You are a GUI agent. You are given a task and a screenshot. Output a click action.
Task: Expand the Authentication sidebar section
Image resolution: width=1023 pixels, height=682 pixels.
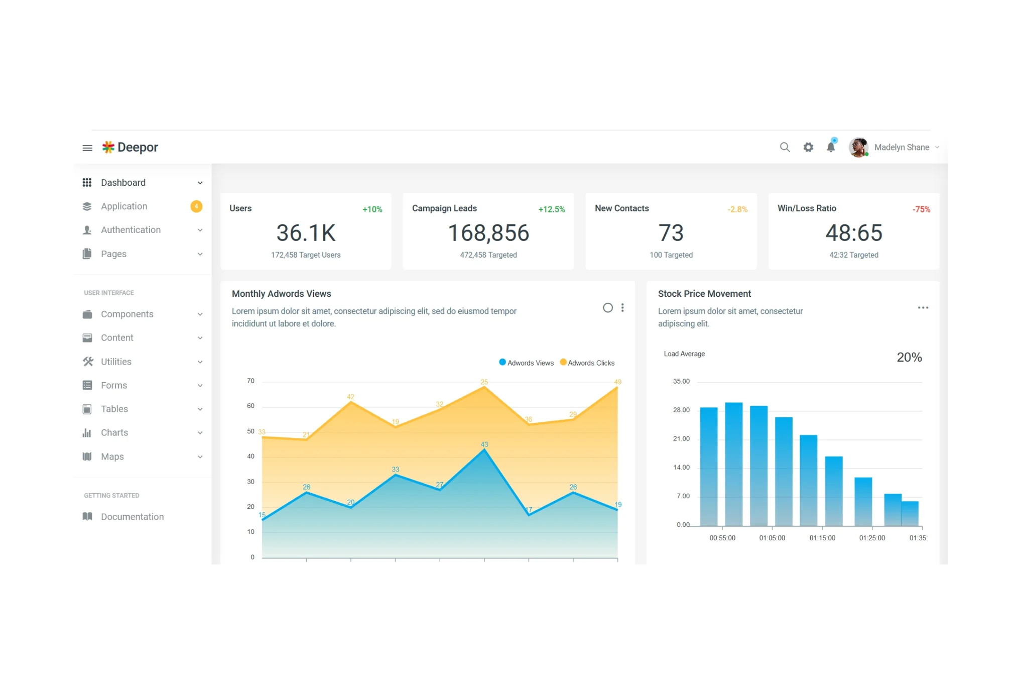coord(131,230)
